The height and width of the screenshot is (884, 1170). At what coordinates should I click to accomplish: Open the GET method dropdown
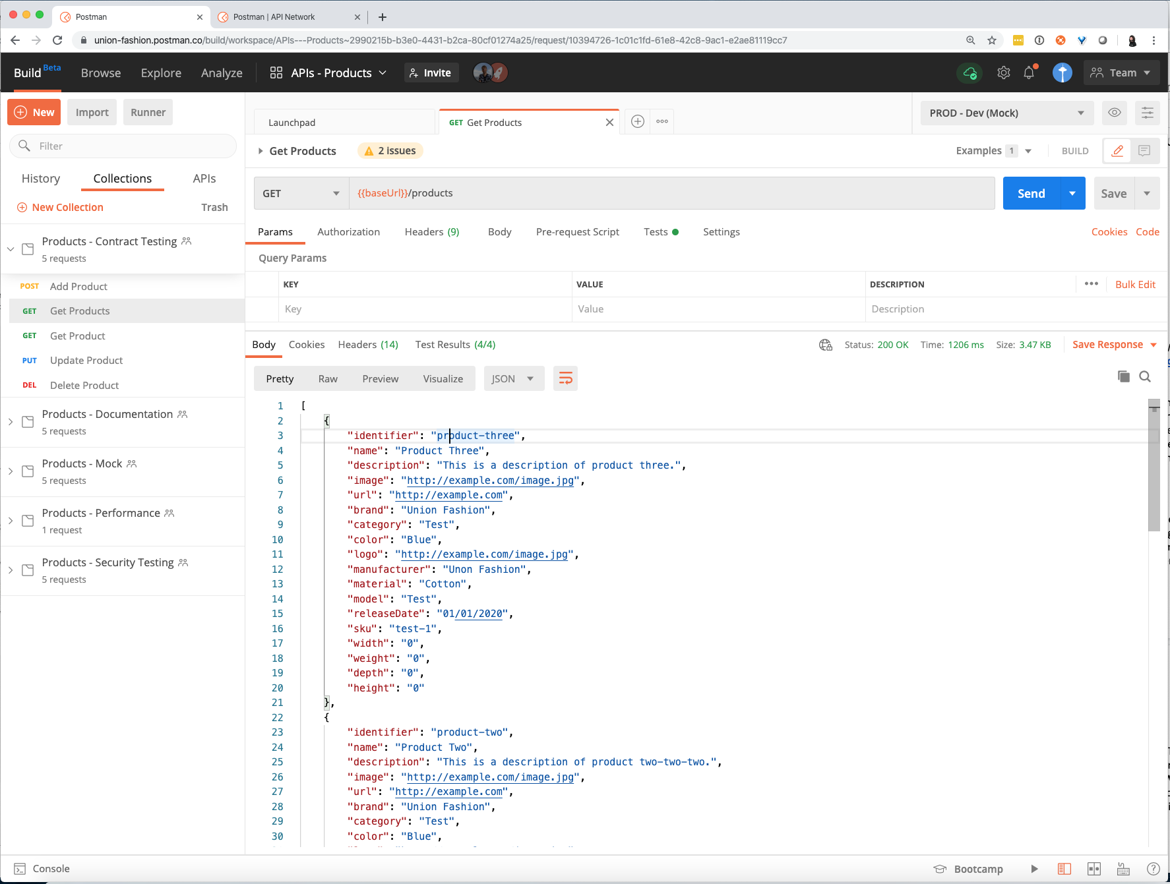[301, 193]
